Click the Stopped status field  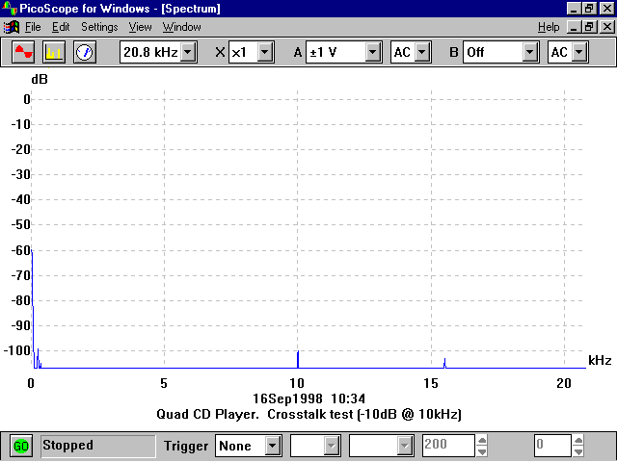(x=98, y=446)
